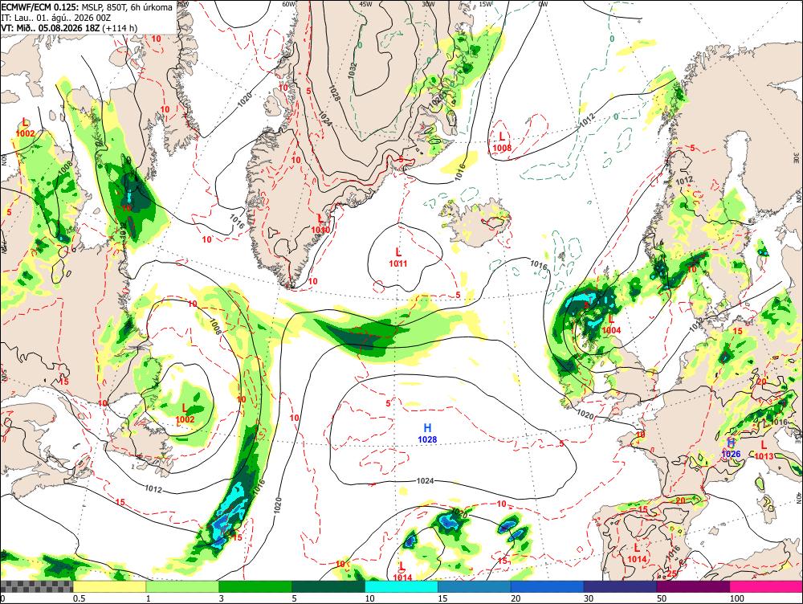Click the legend value 50
This screenshot has height=604, width=803.
[x=662, y=598]
